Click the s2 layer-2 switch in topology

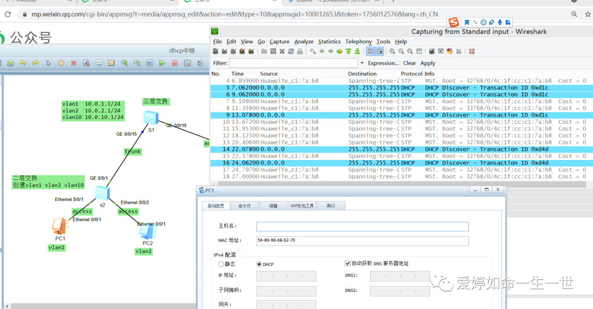pyautogui.click(x=102, y=193)
